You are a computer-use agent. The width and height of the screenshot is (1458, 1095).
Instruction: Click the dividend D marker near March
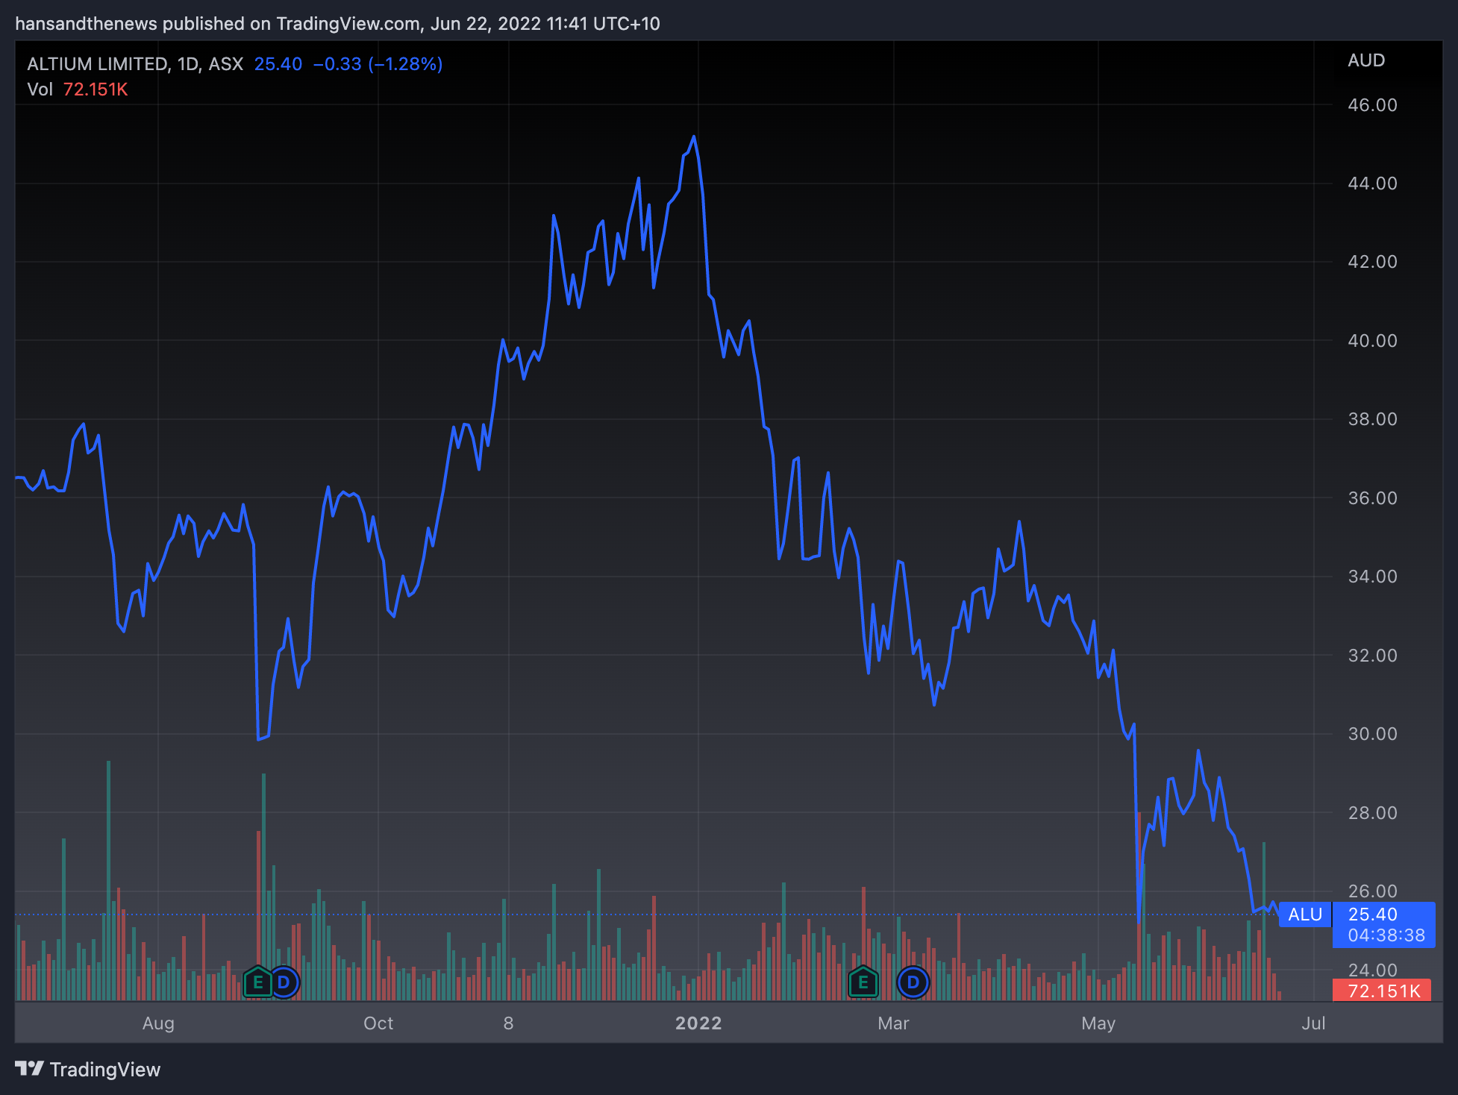point(913,982)
